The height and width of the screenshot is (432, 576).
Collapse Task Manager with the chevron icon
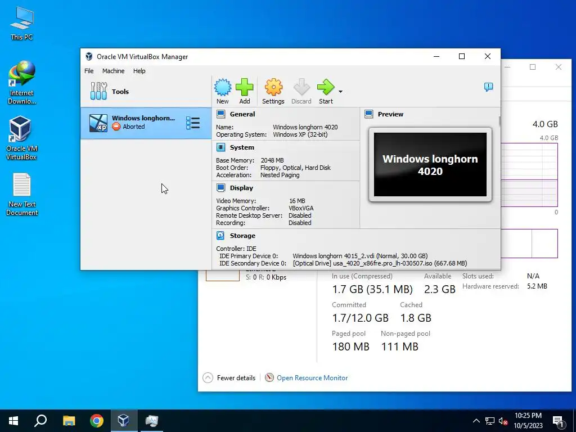tap(208, 377)
